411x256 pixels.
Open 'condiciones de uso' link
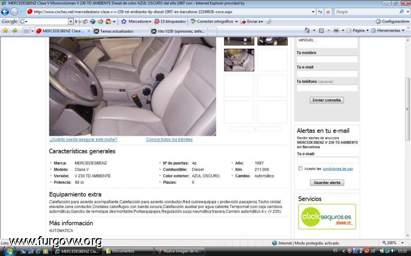click(338, 169)
